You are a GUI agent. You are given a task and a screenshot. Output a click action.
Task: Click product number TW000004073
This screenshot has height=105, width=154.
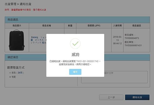pos(132,38)
